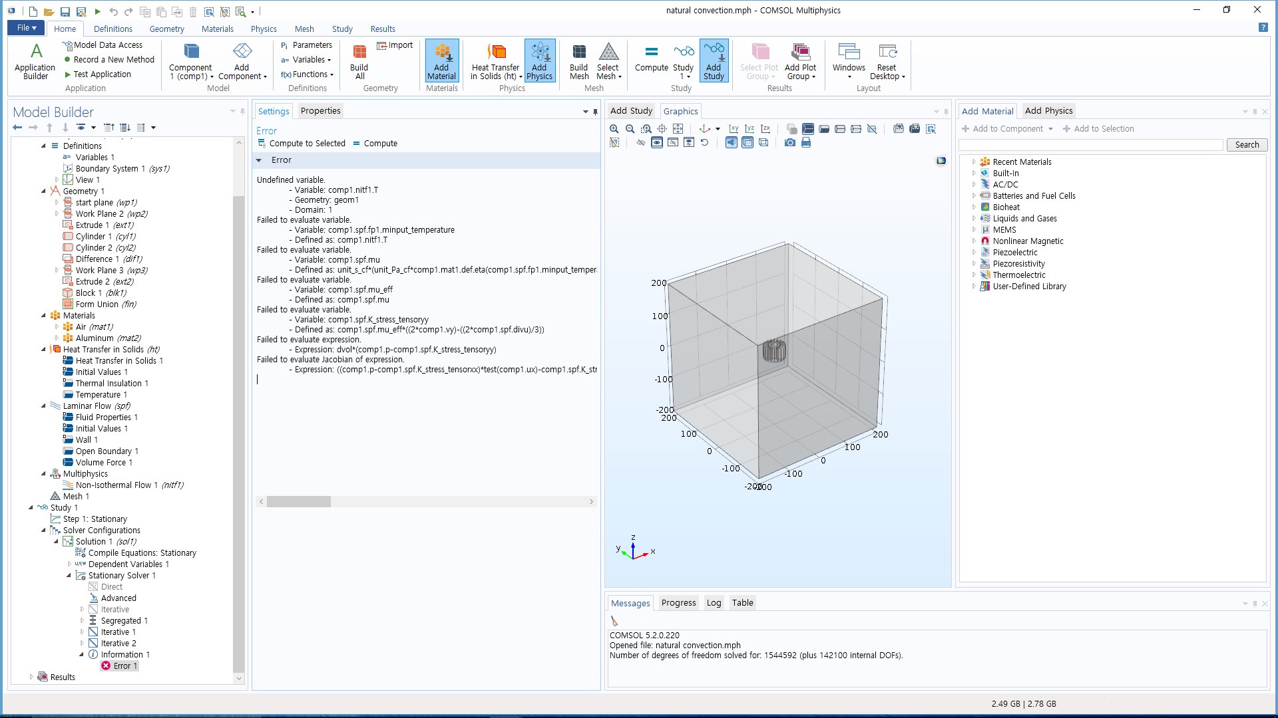Create a new model with the blank page icon
The width and height of the screenshot is (1278, 718).
(33, 11)
